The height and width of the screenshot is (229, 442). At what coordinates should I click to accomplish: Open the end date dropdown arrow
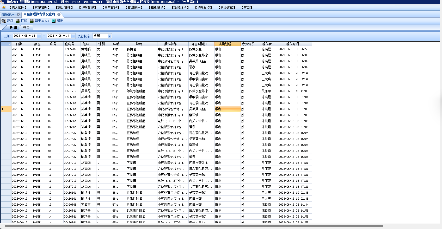(73, 36)
